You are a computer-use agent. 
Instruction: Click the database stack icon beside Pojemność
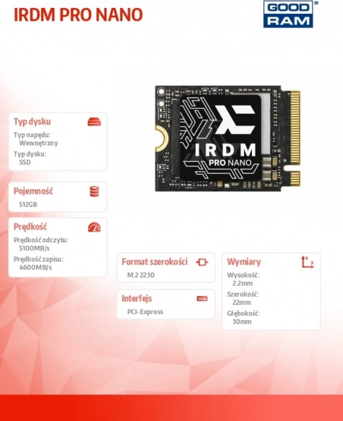tap(94, 191)
